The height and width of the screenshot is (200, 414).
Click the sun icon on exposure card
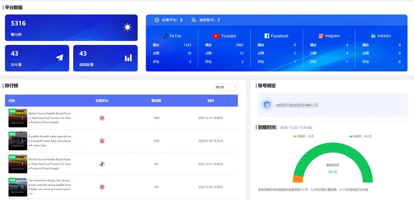click(x=128, y=27)
